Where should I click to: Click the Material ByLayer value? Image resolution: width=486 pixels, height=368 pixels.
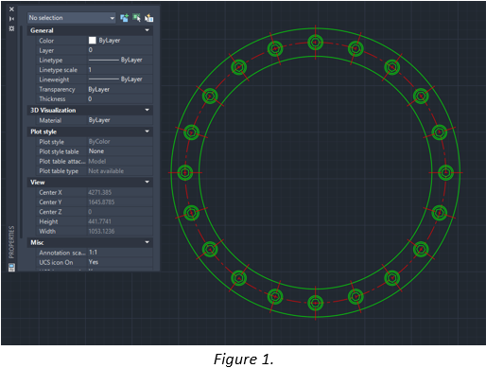pos(120,120)
